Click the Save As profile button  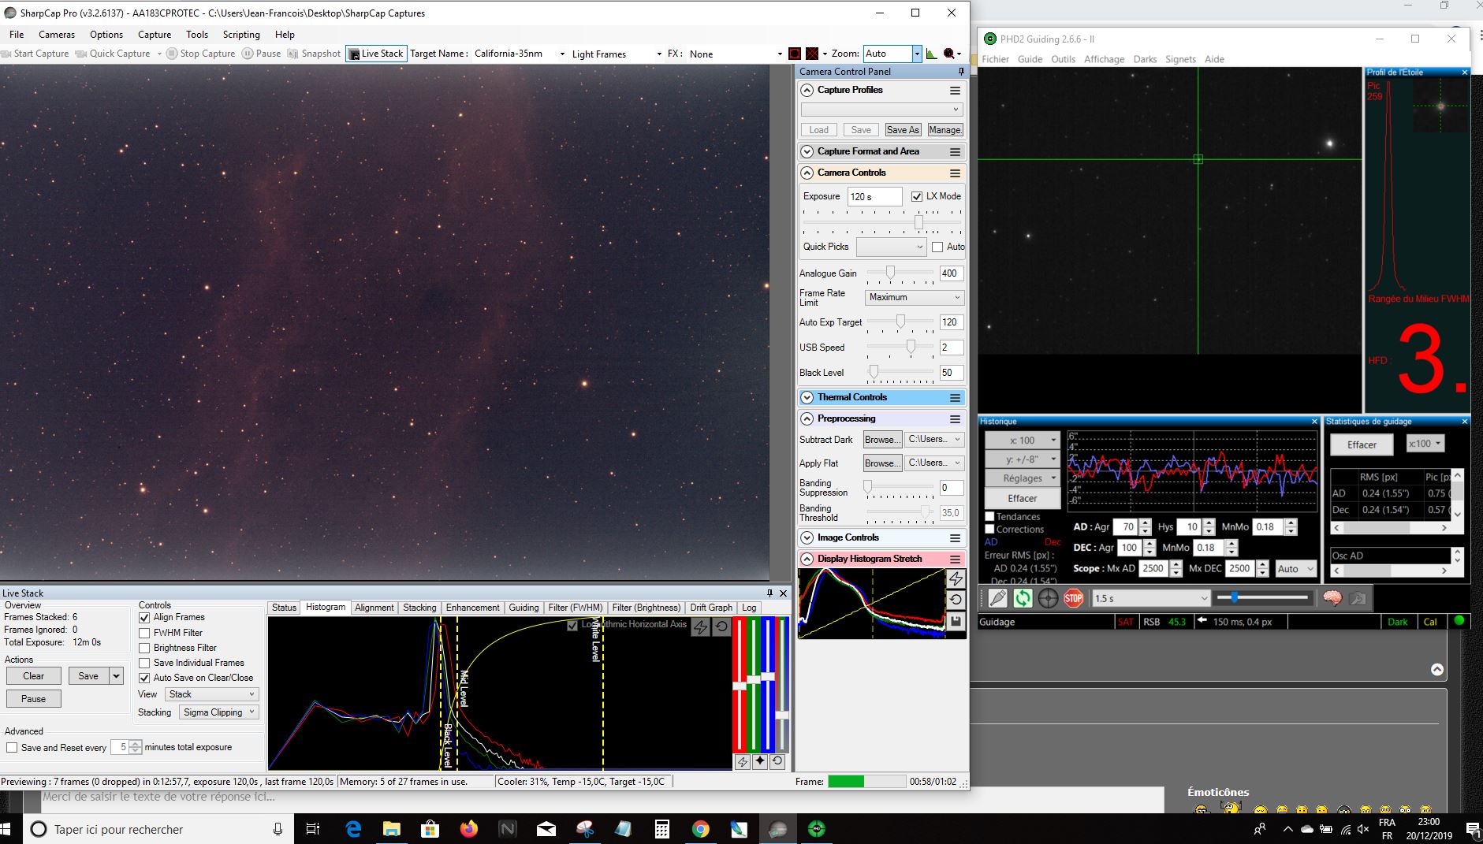coord(903,130)
